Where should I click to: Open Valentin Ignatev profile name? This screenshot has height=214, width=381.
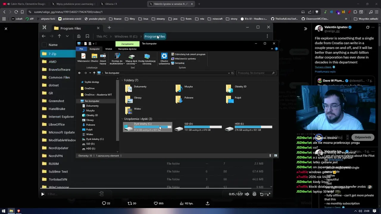coord(336,27)
